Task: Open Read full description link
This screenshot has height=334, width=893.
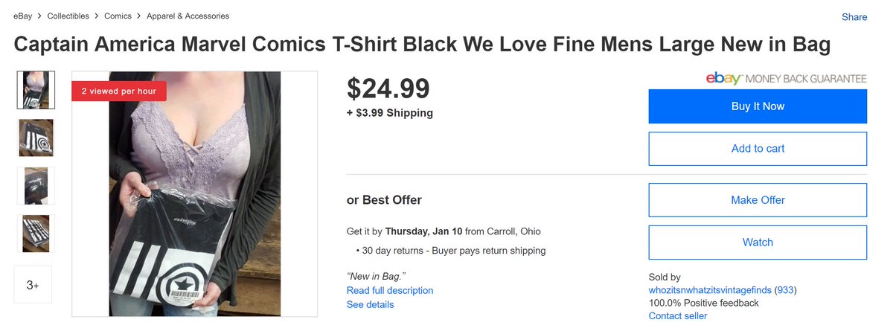Action: pyautogui.click(x=390, y=290)
